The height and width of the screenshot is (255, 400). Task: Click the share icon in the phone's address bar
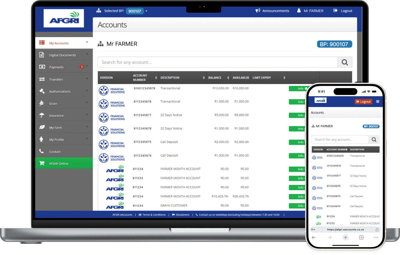click(x=377, y=229)
